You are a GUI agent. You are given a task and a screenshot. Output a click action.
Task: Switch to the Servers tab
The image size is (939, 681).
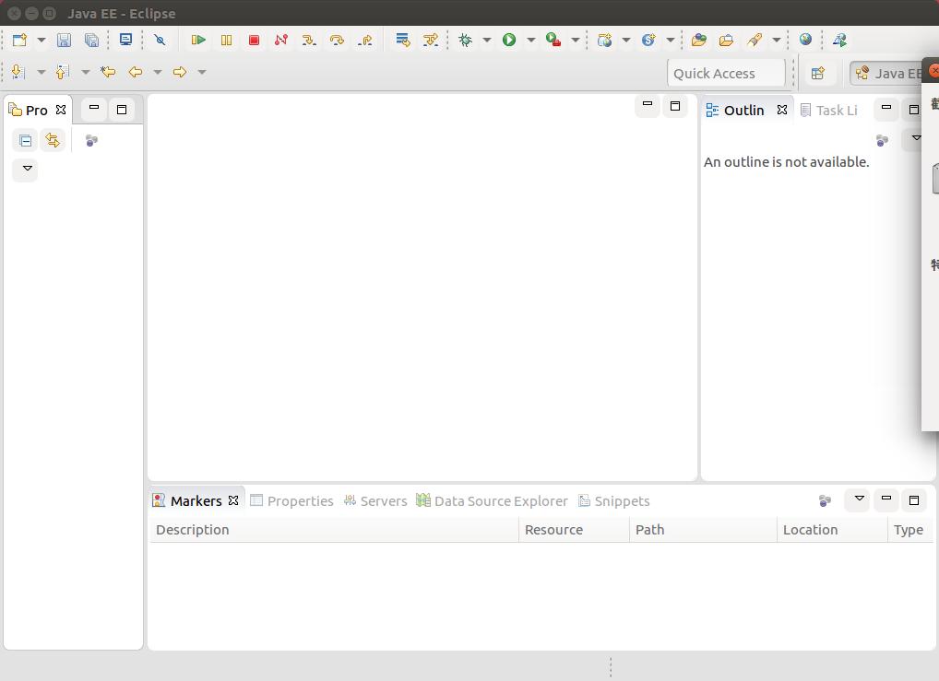point(374,500)
